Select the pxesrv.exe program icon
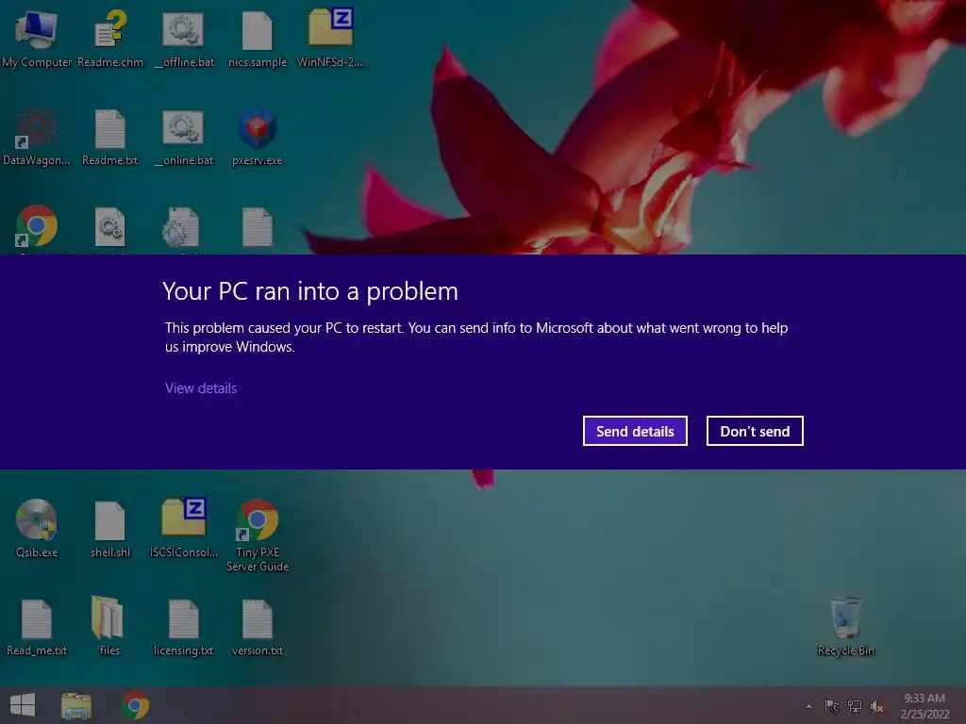This screenshot has width=966, height=724. [258, 137]
